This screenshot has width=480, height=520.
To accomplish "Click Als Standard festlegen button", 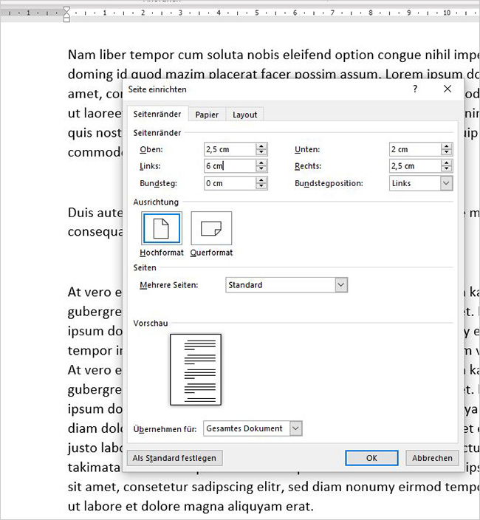I will point(174,458).
